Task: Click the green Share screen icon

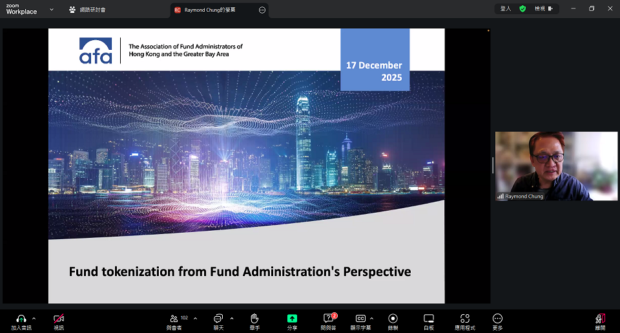Action: [x=292, y=319]
